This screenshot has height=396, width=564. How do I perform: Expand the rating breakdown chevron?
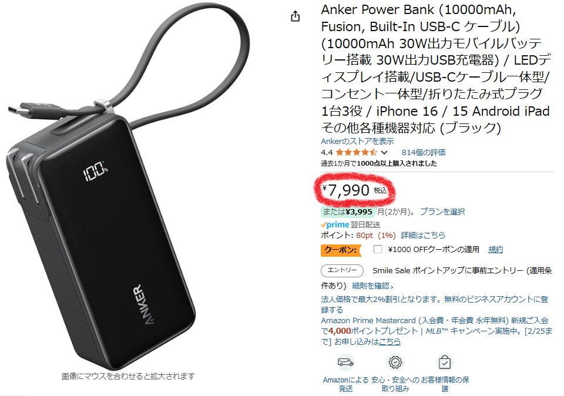(x=384, y=153)
